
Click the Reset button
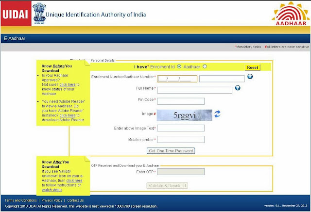click(x=253, y=67)
